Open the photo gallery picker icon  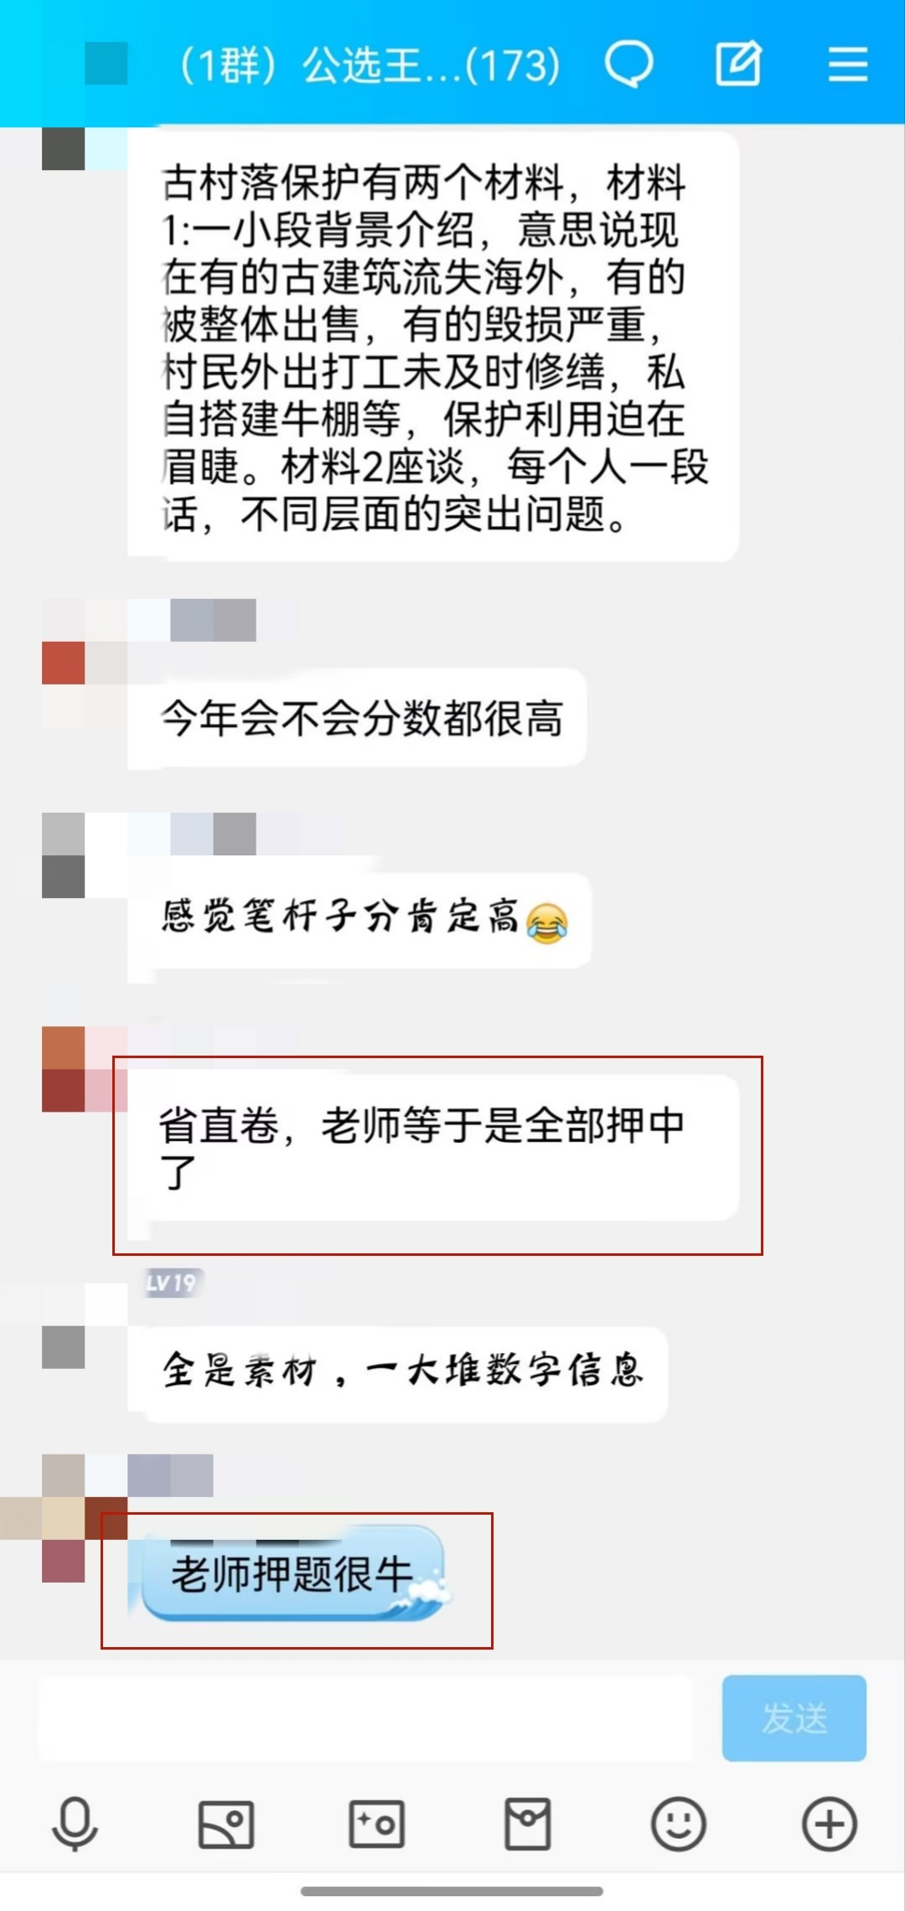click(x=225, y=1824)
